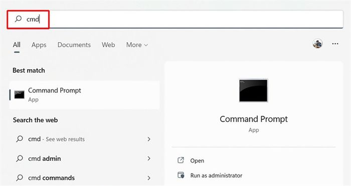351x186 pixels.
Task: Click the magnifier icon in search box
Action: click(18, 19)
